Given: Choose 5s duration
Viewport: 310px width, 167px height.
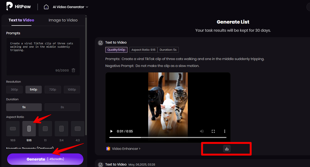Looking at the screenshot, I should point(24,107).
